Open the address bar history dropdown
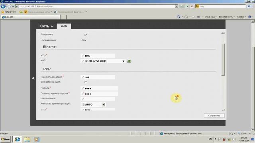Viewport: 255px width, 143px height. (177, 6)
